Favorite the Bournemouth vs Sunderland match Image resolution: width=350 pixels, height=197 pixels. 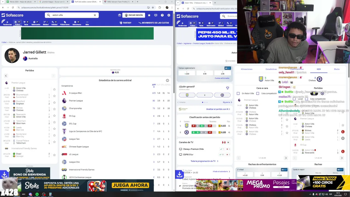pos(54,96)
